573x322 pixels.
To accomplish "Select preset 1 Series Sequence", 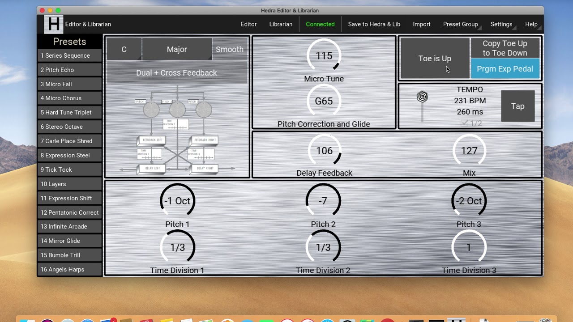I will coord(70,55).
